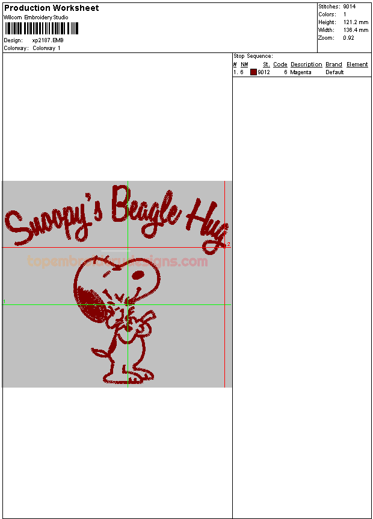Click the "Wilcom Embroidery Studio" text

tap(36, 17)
